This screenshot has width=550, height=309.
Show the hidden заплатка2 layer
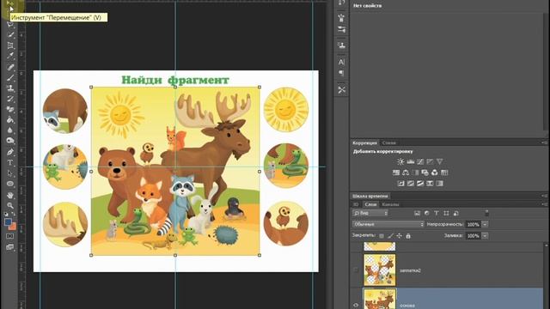coord(356,270)
